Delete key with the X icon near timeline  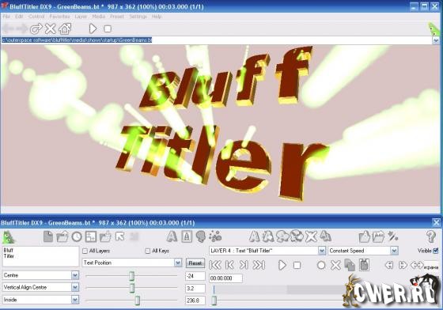pyautogui.click(x=335, y=265)
